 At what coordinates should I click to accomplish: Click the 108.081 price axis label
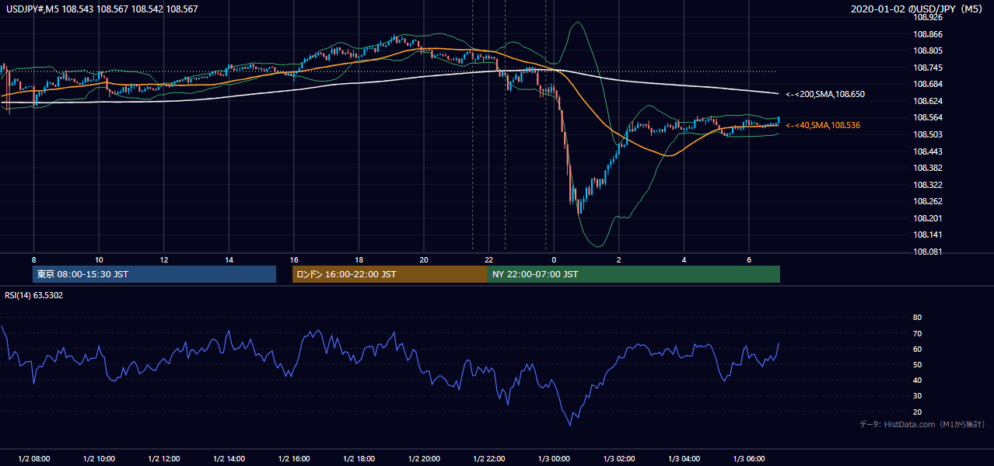point(928,252)
